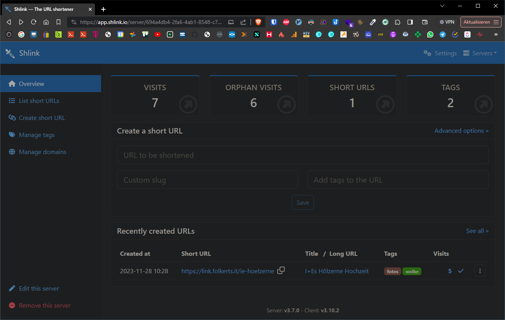Open the row options three-dot menu
The height and width of the screenshot is (320, 505).
pos(480,271)
